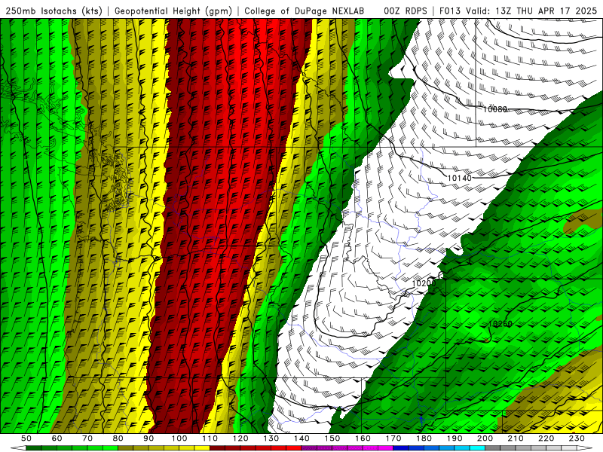Click the 190 value on the color scale
Image resolution: width=603 pixels, height=452 pixels.
pos(455,438)
